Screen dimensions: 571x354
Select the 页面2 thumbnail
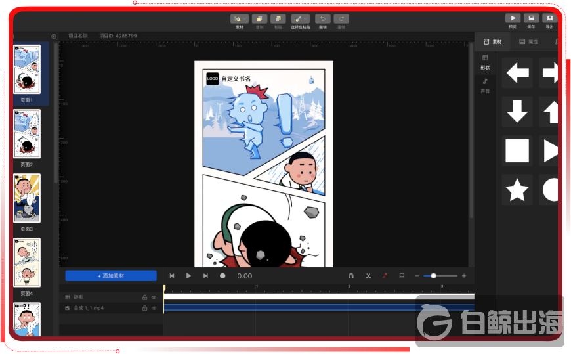[x=27, y=134]
